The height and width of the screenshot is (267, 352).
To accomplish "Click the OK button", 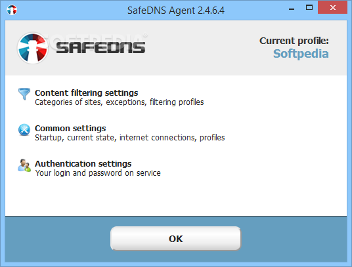I will click(x=175, y=239).
